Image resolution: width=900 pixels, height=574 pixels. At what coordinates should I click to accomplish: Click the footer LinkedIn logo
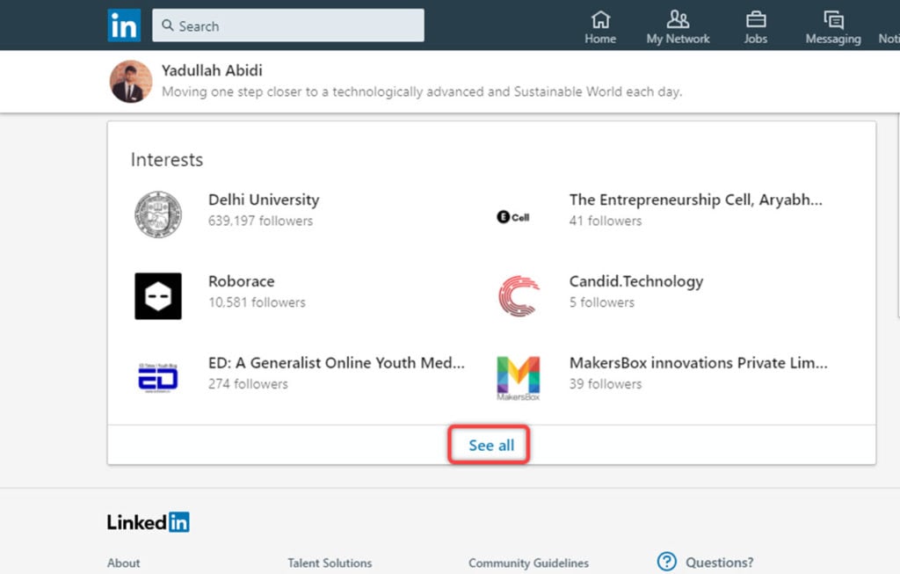pyautogui.click(x=148, y=522)
